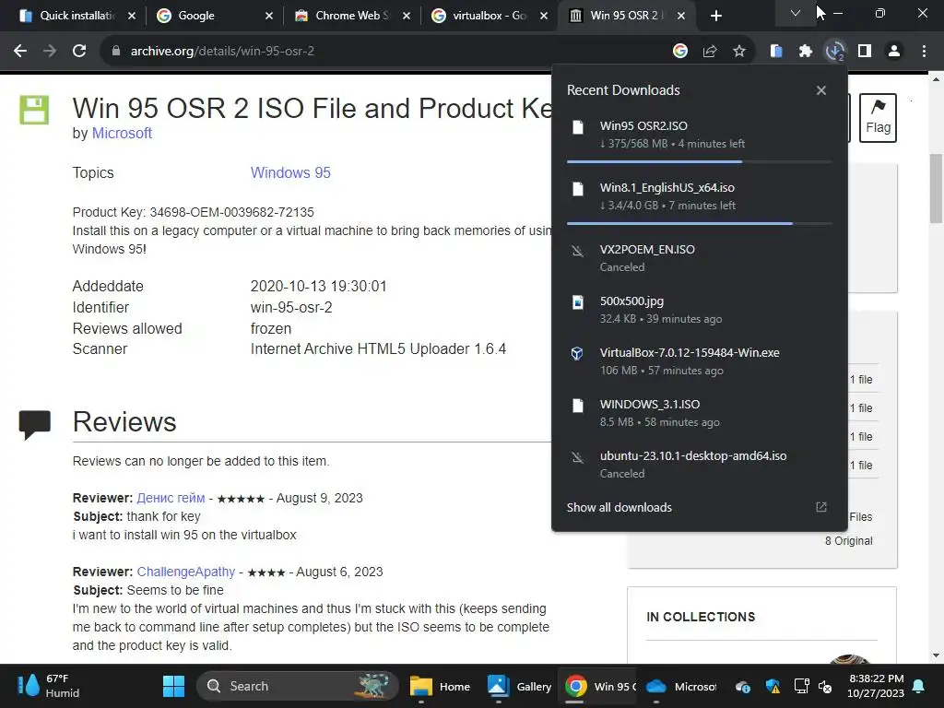
Task: Open Google icon in address bar
Action: (680, 52)
